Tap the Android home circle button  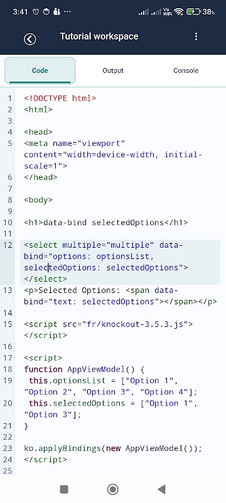112,489
